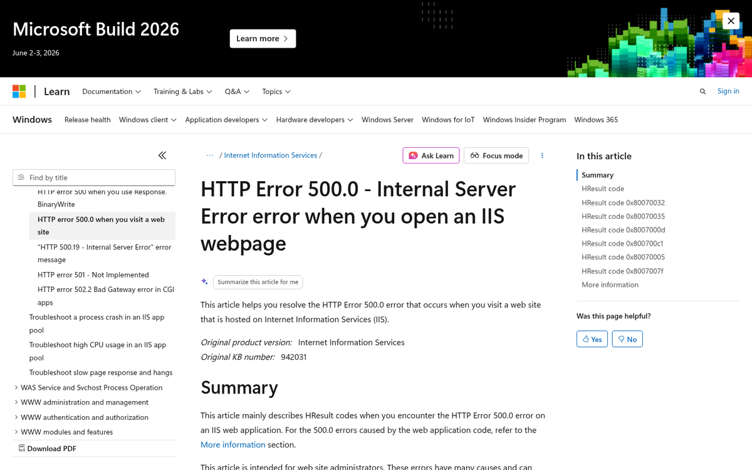Screen dimensions: 752x470
Task: Expand the breadcrumb ellipsis icon
Action: click(x=209, y=155)
